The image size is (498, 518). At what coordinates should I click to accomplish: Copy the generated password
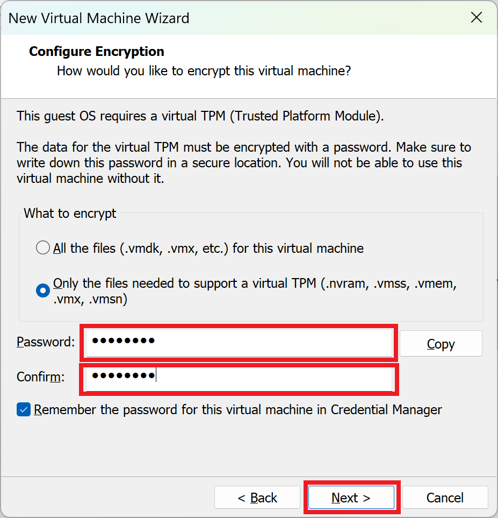[x=441, y=344]
